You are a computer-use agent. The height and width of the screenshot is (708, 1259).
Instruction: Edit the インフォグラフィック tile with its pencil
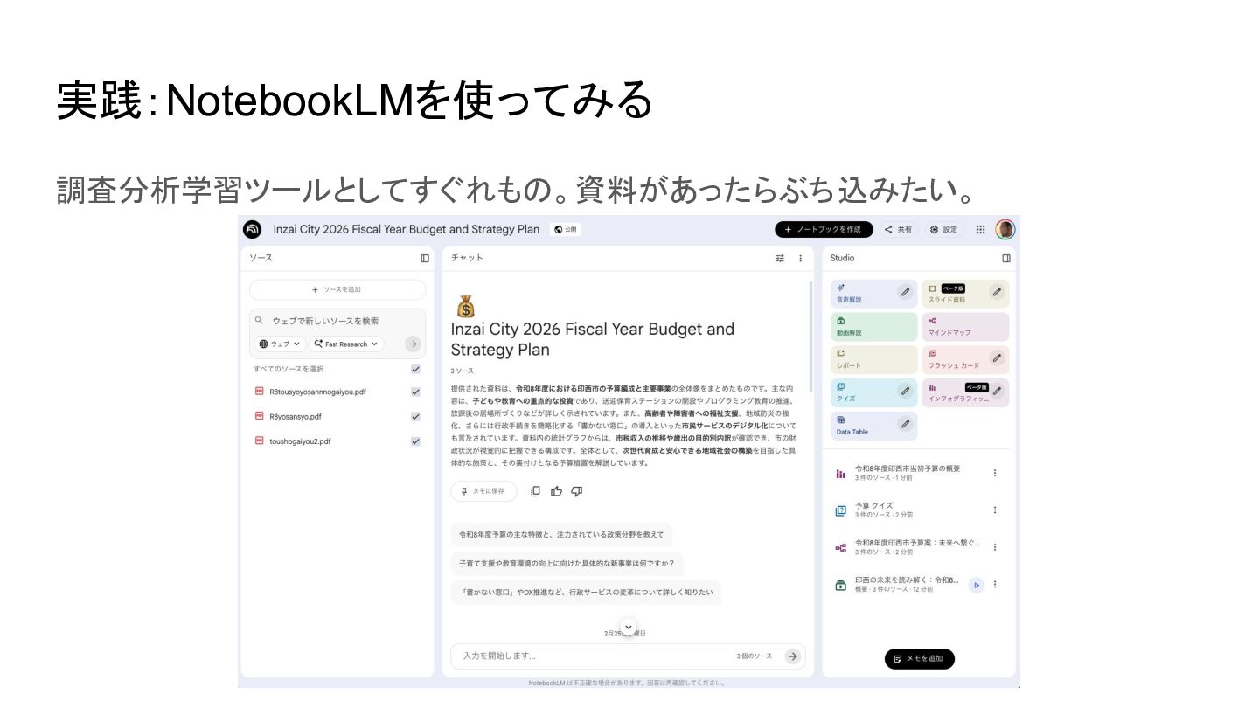(x=997, y=391)
